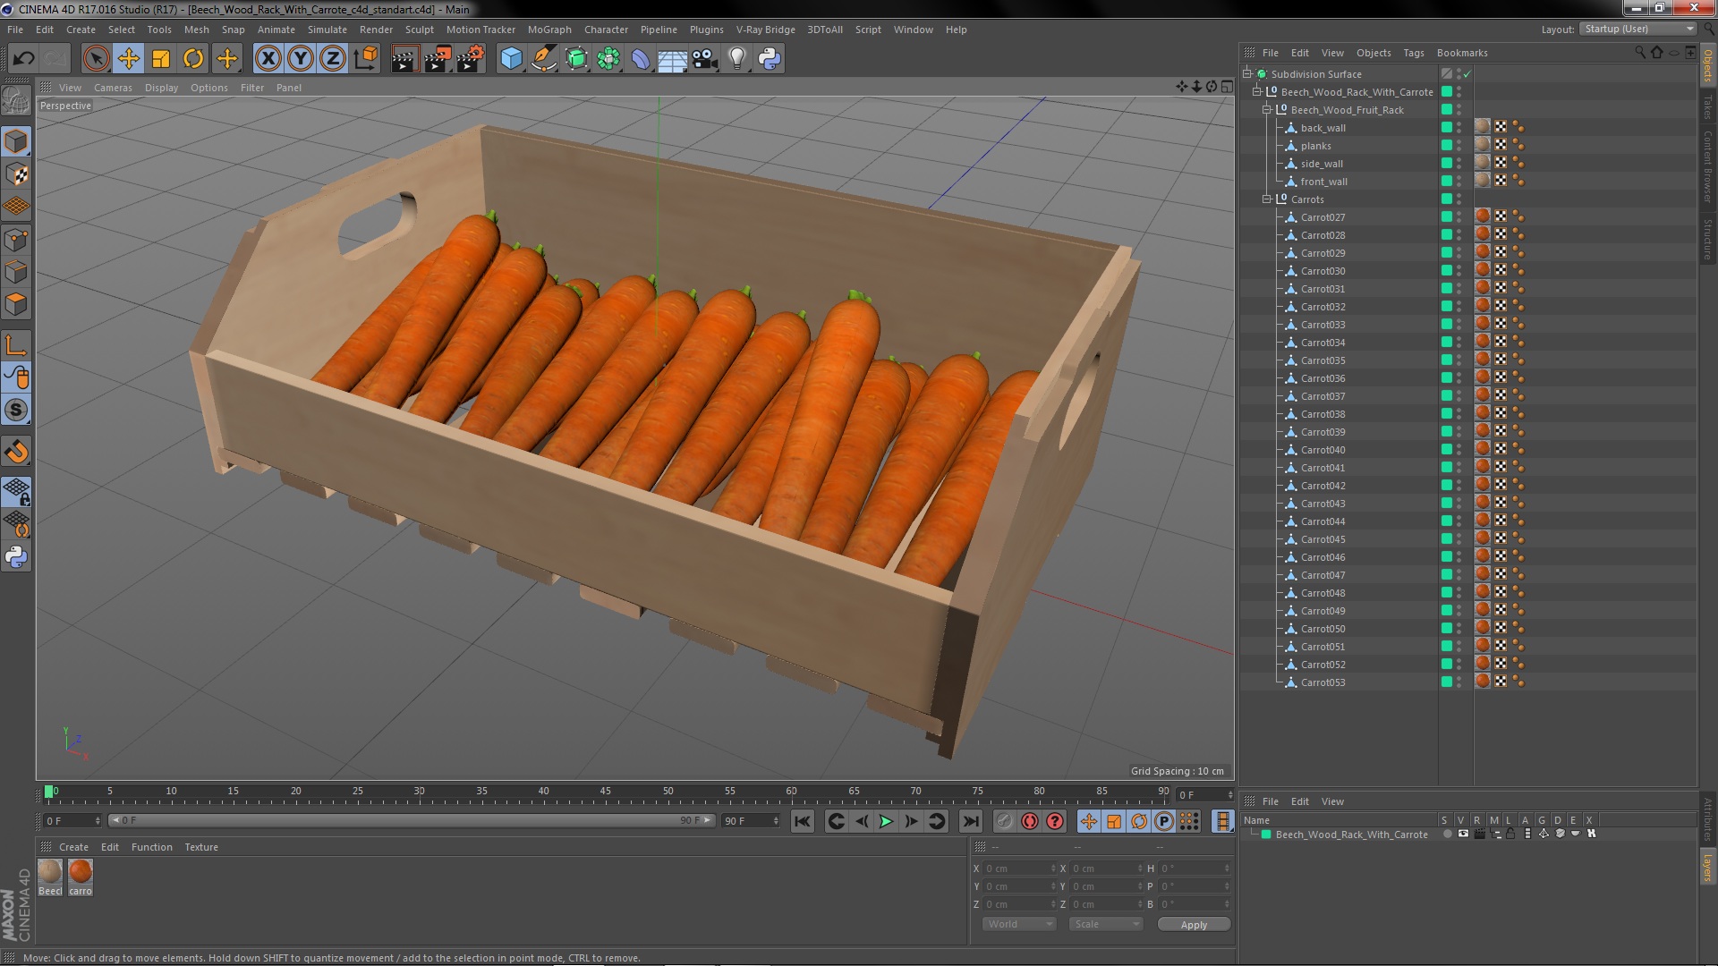Enable the Texture mode icon in left sidebar

pos(16,174)
